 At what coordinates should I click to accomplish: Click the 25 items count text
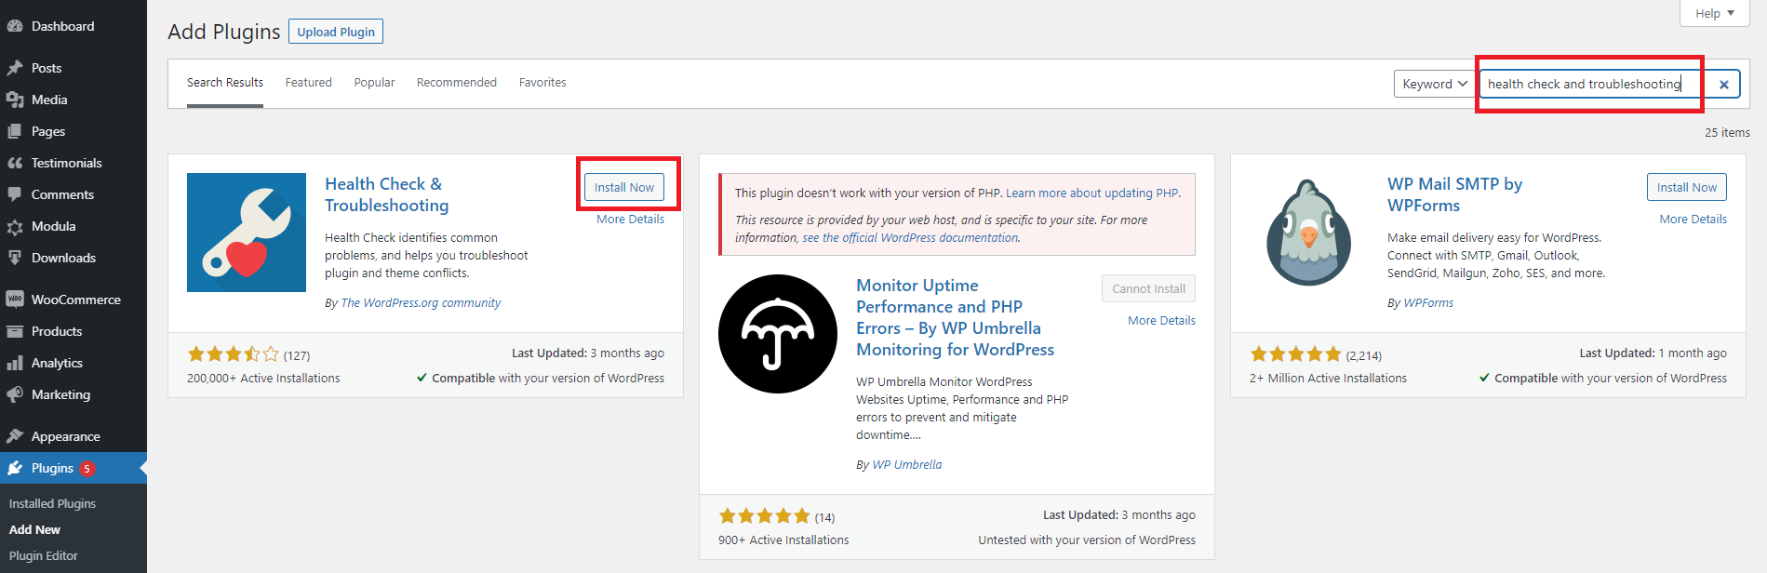click(1727, 133)
